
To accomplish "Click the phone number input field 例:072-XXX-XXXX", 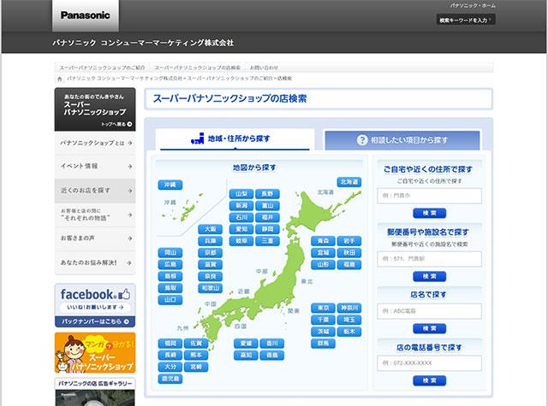I will [x=429, y=363].
